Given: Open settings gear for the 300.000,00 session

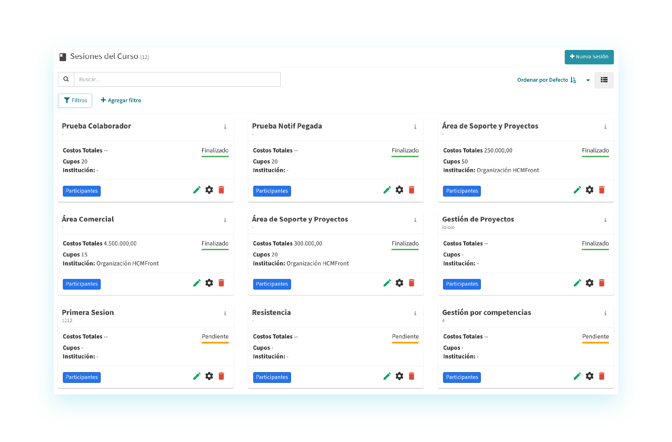Looking at the screenshot, I should 400,283.
